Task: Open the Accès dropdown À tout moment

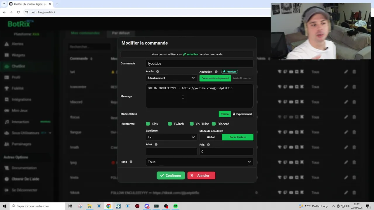Action: 171,78
